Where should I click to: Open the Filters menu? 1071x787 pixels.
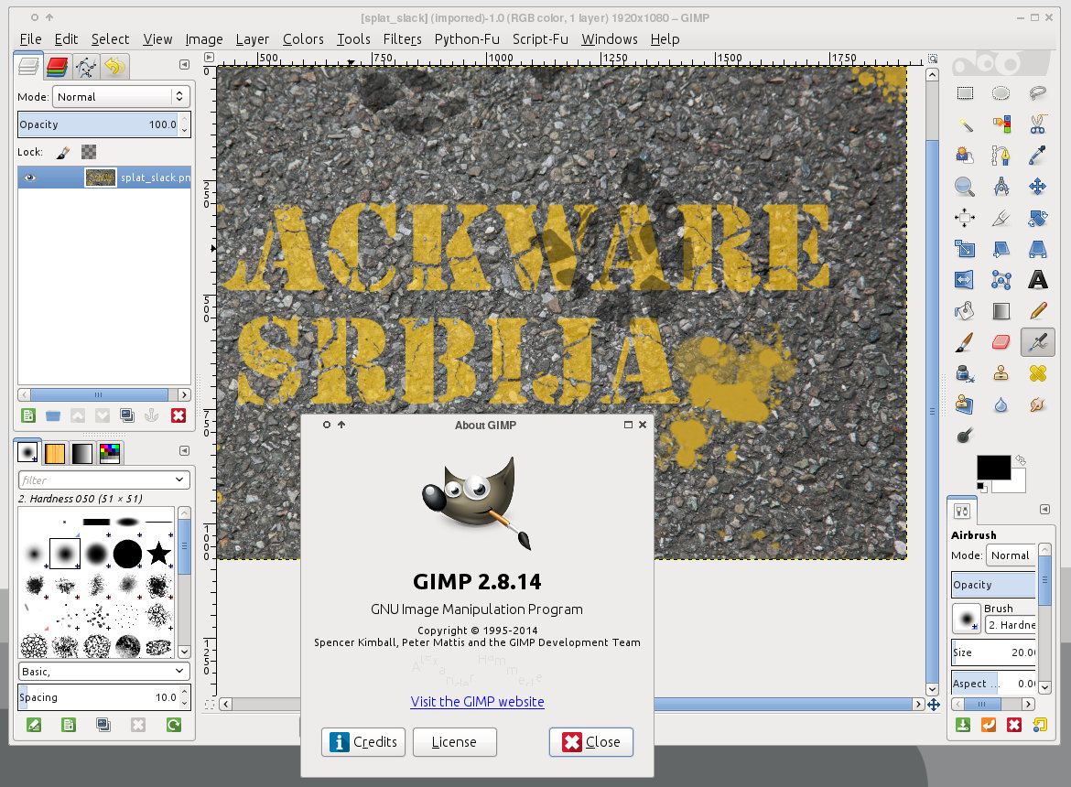(x=402, y=38)
